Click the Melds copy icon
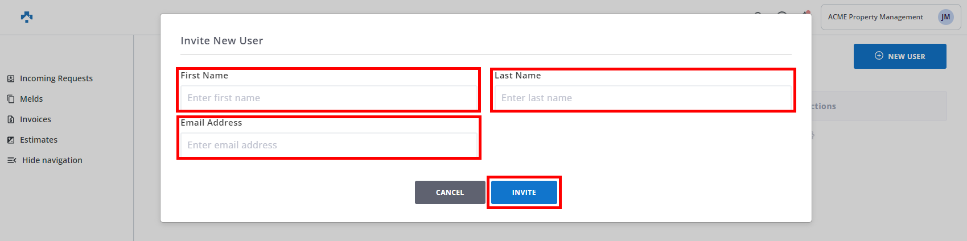Image resolution: width=967 pixels, height=241 pixels. tap(11, 99)
